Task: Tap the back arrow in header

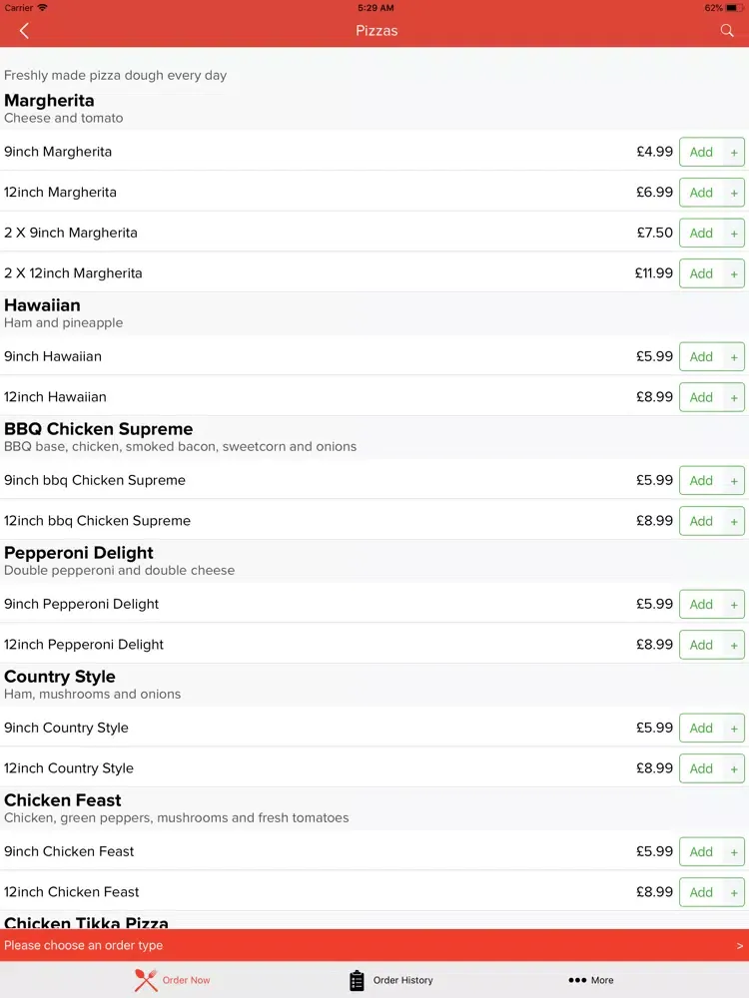Action: pyautogui.click(x=24, y=31)
